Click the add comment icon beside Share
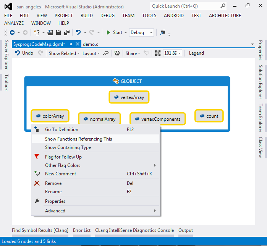 (x=146, y=53)
